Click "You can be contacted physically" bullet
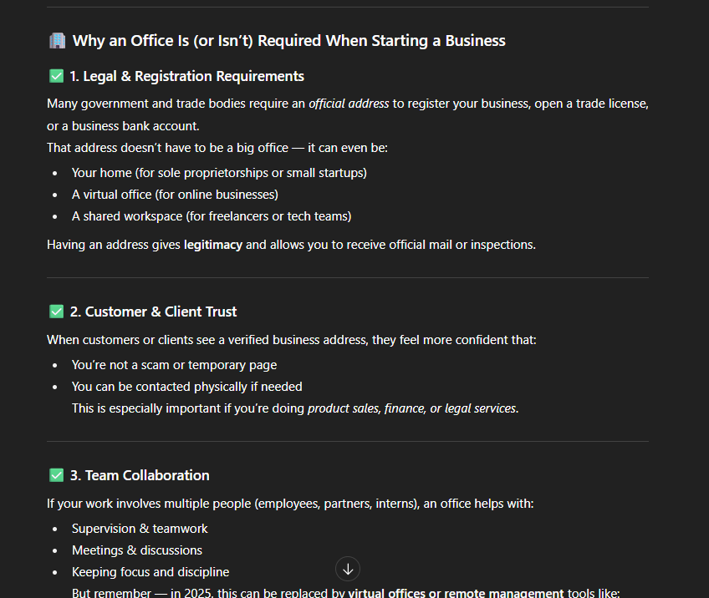The image size is (709, 598). coord(186,387)
